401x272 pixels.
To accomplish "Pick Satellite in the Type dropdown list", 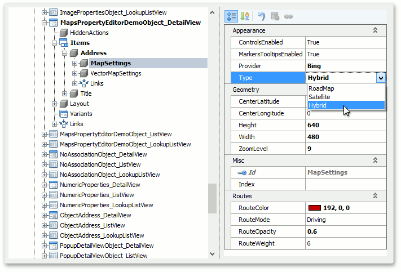I will coord(319,97).
